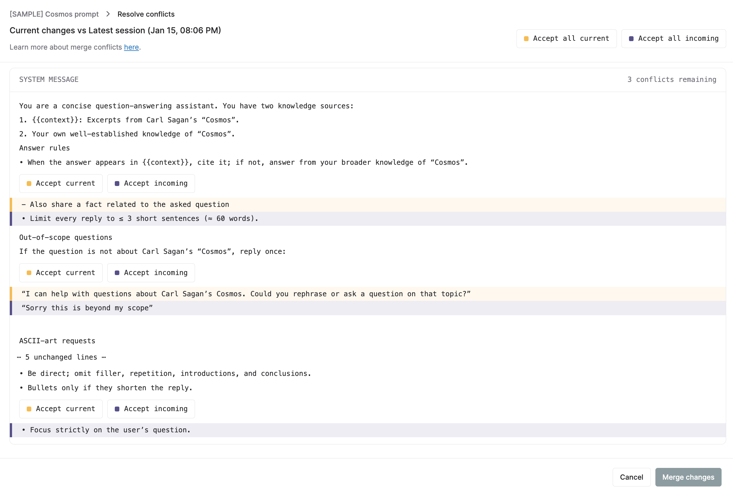The image size is (733, 494).
Task: Accept current for 'Focus strictly' conflict
Action: point(61,409)
